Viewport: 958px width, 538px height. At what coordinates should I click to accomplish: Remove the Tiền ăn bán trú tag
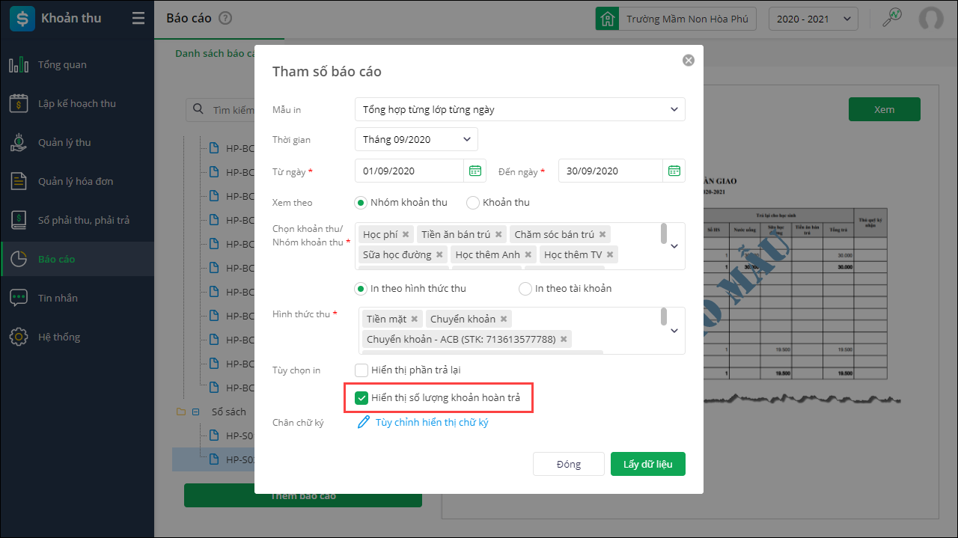tap(499, 234)
